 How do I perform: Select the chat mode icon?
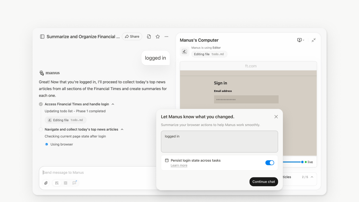click(74, 183)
